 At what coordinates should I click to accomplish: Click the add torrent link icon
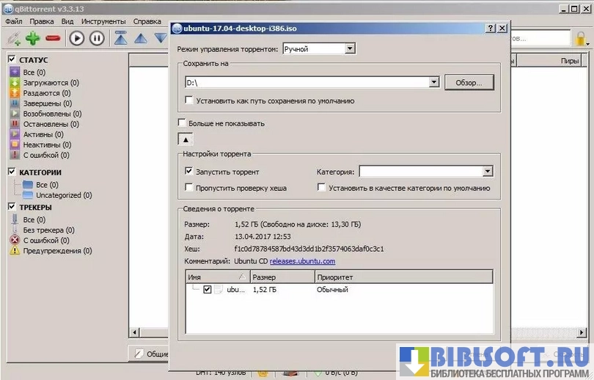pos(13,38)
